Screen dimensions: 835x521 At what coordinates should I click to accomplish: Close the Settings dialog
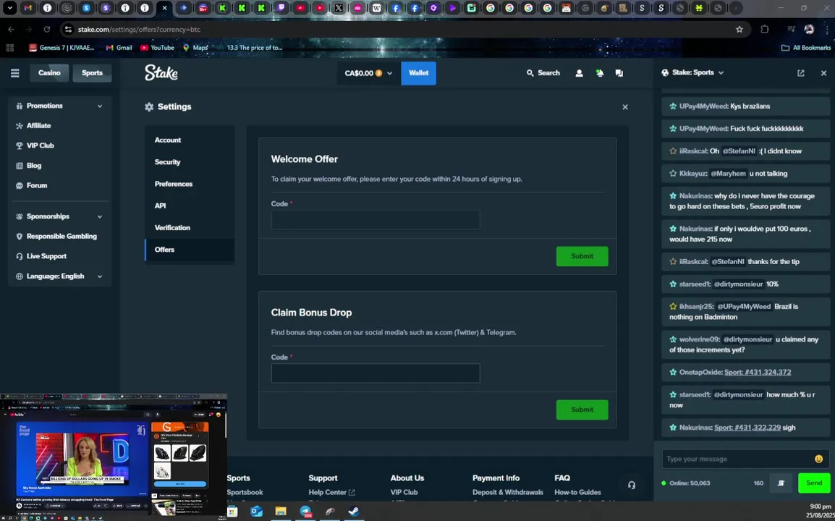pyautogui.click(x=625, y=107)
